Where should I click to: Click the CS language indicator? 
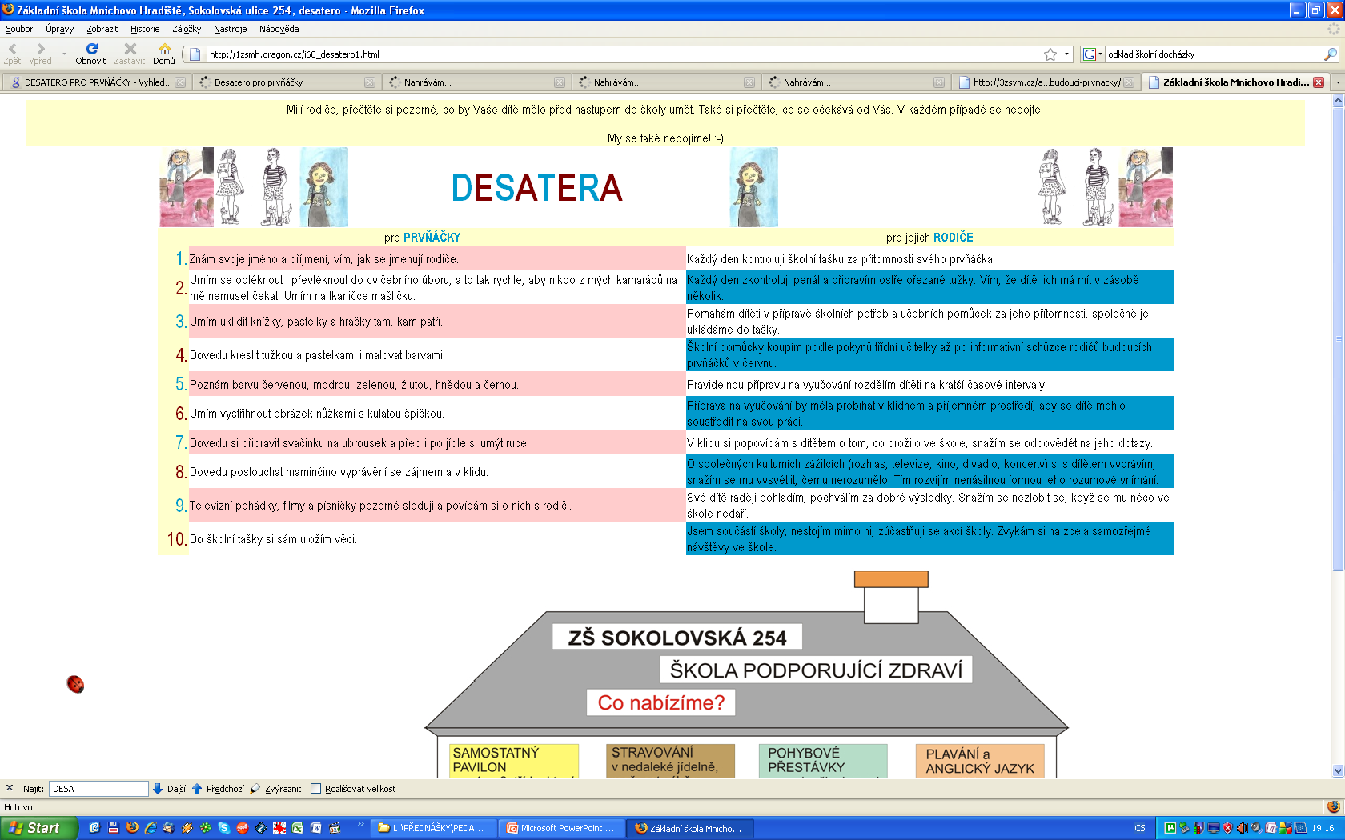pos(1140,828)
